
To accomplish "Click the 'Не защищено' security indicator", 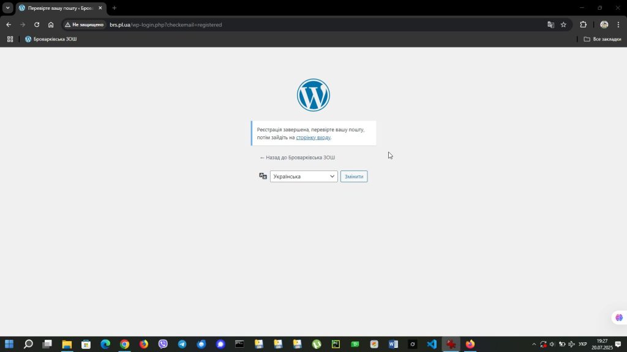I will coord(84,24).
